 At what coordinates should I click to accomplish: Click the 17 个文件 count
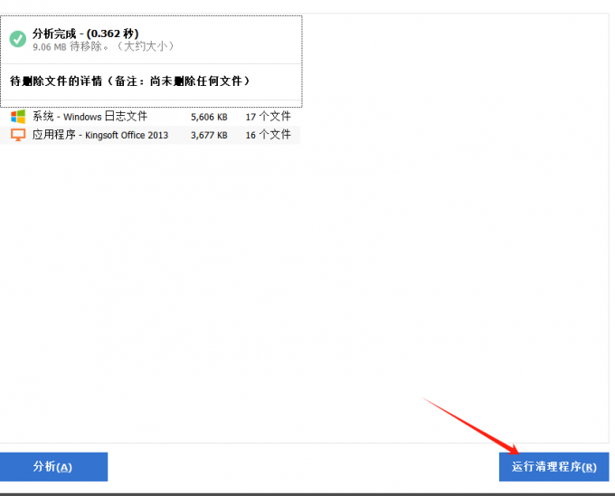(x=269, y=117)
